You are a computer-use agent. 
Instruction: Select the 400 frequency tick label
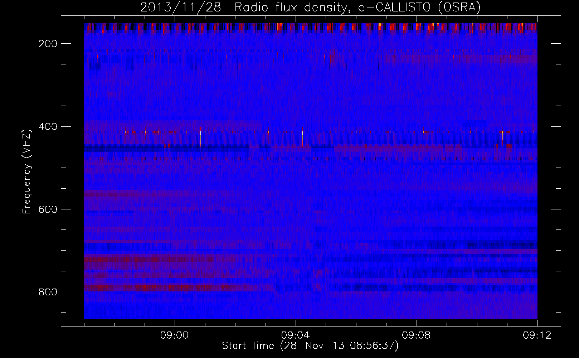pyautogui.click(x=48, y=127)
